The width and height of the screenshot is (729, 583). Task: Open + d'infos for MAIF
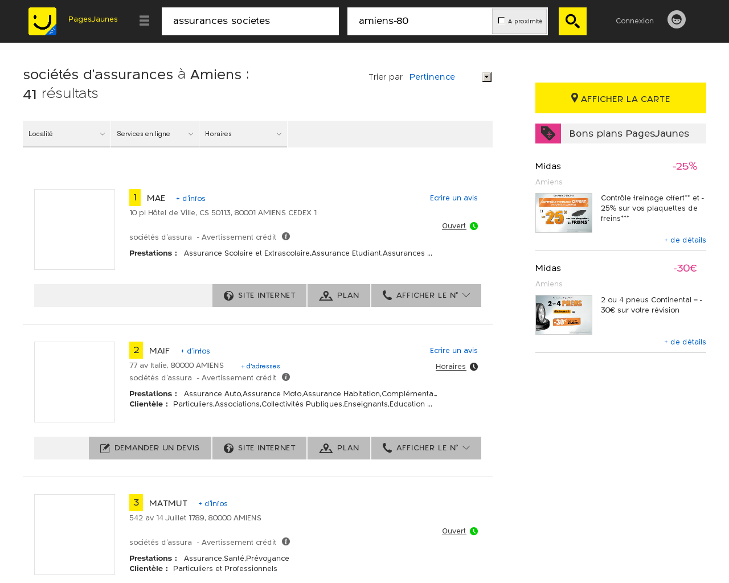tap(195, 351)
